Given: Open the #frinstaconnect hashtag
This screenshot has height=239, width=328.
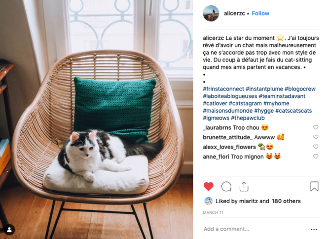Looking at the screenshot, I should tap(223, 89).
